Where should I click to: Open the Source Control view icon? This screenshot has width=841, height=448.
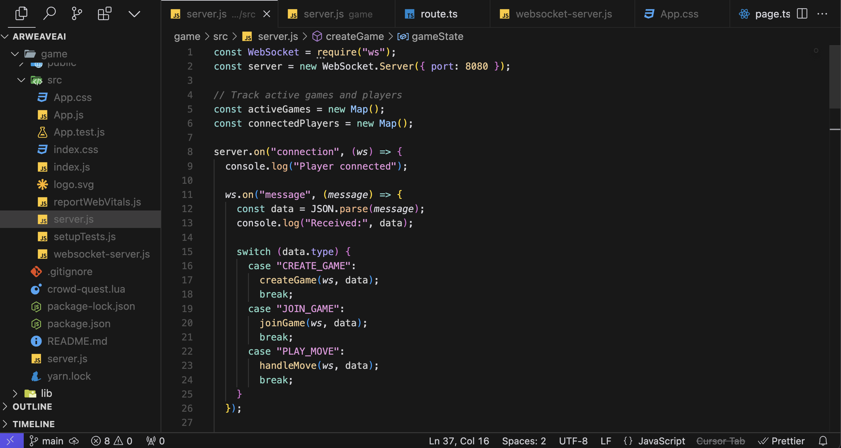click(77, 14)
